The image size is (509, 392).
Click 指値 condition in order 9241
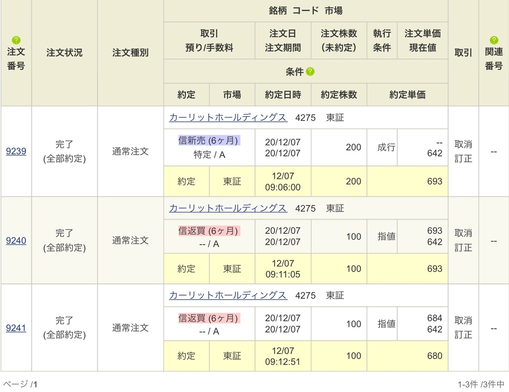386,324
